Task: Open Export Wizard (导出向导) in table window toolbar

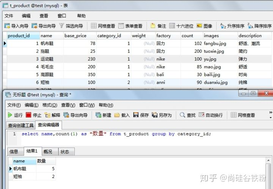Action: [x=44, y=26]
